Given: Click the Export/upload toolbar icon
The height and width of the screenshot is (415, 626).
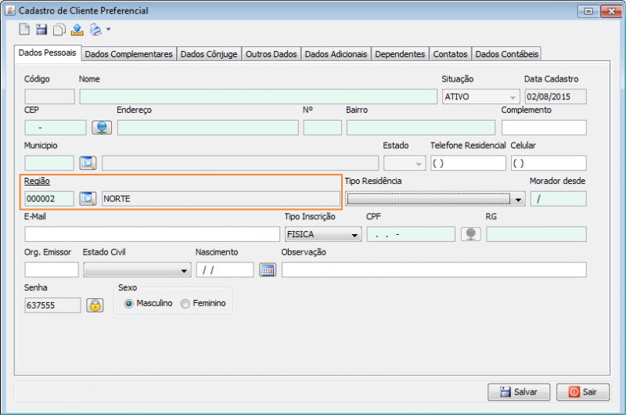Looking at the screenshot, I should pyautogui.click(x=77, y=30).
